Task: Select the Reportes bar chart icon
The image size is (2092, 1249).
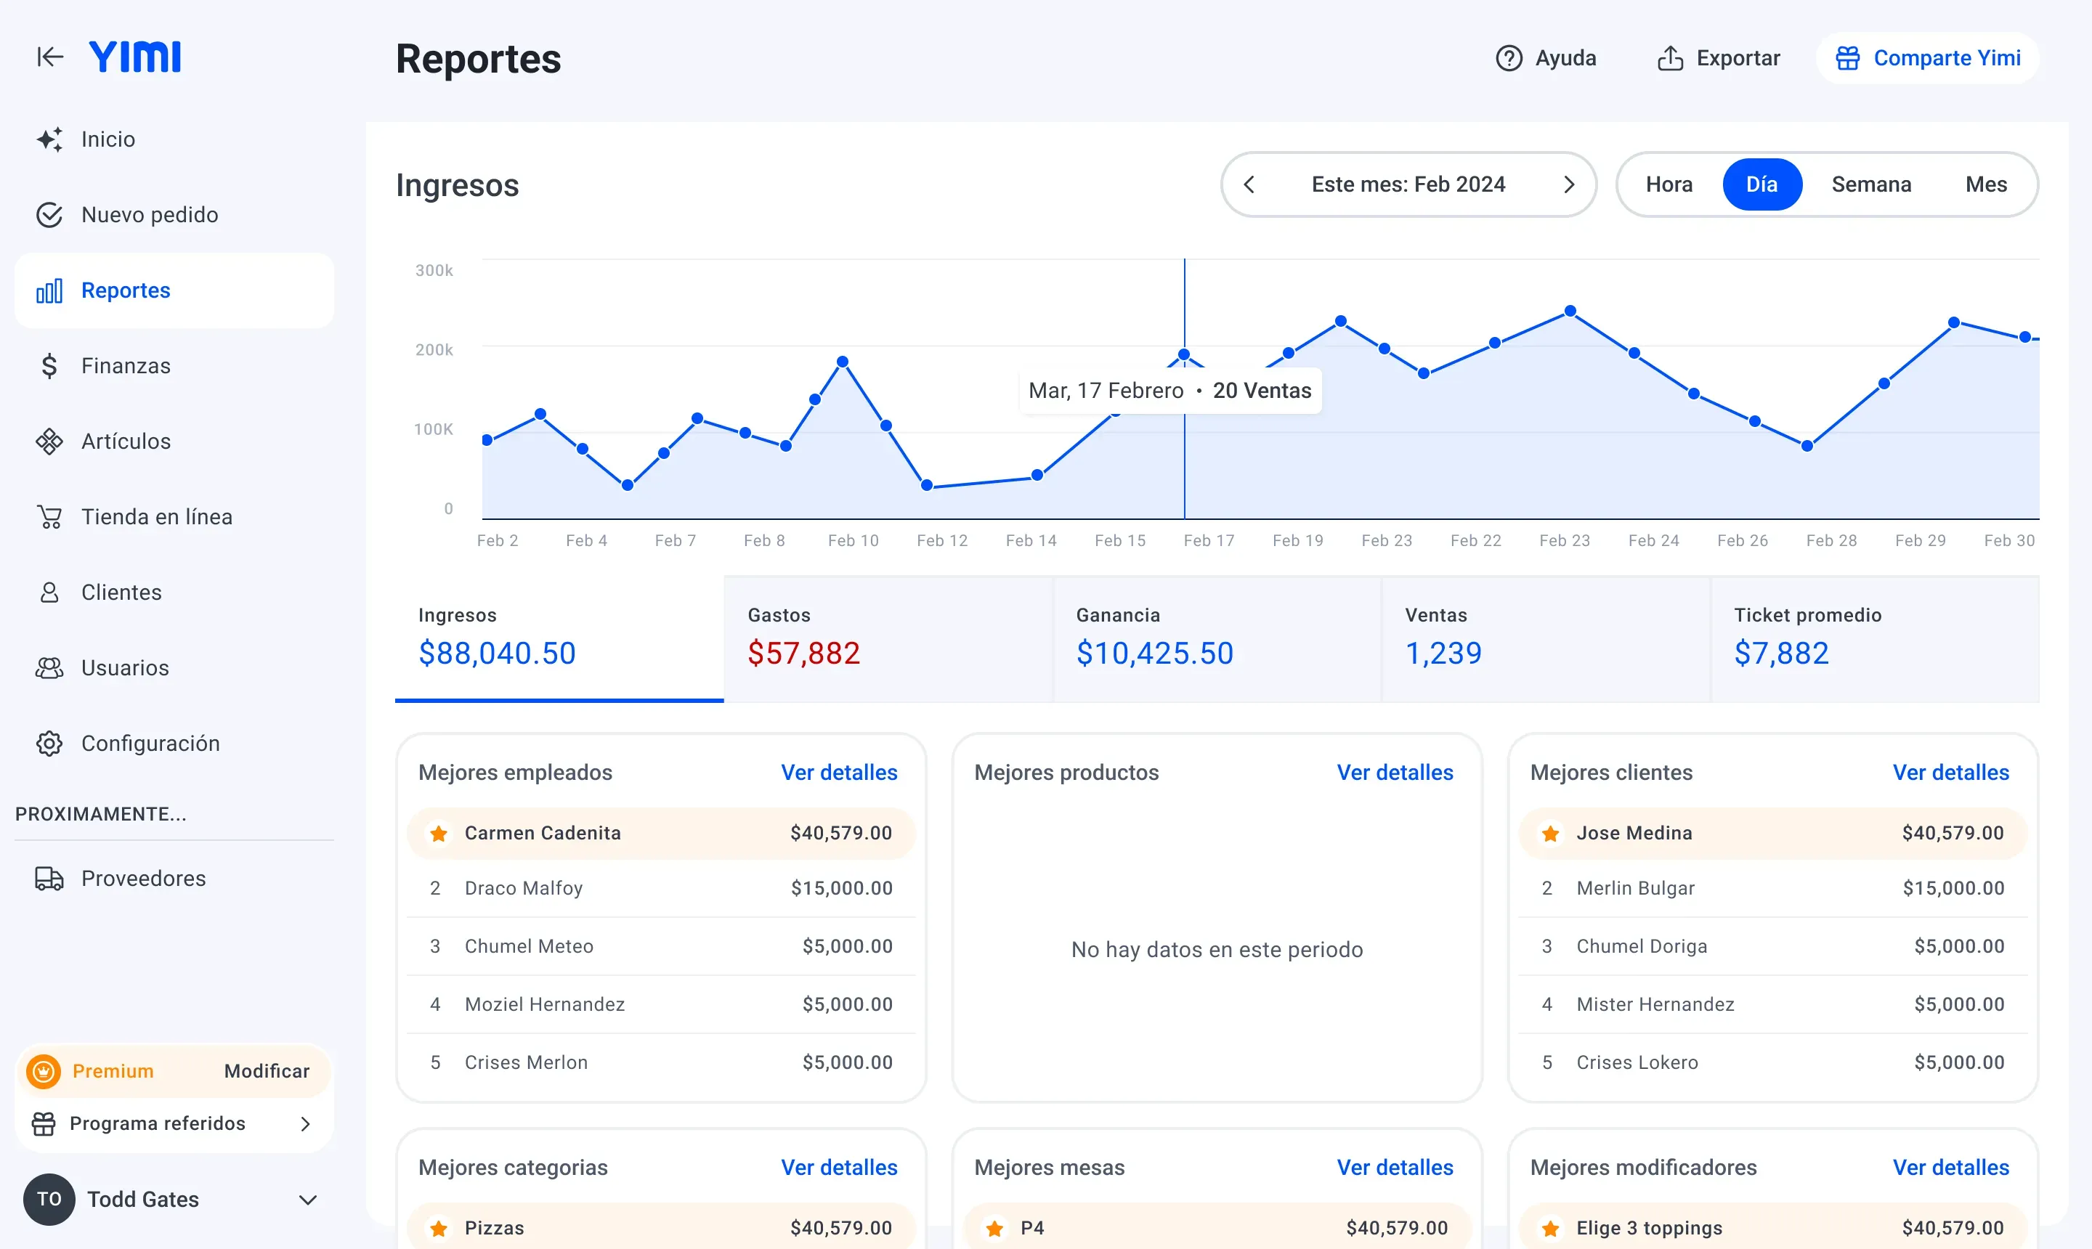Action: (x=49, y=290)
